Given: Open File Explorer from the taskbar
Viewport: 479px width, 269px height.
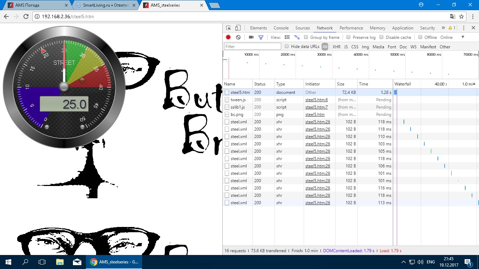Looking at the screenshot, I should (60, 262).
